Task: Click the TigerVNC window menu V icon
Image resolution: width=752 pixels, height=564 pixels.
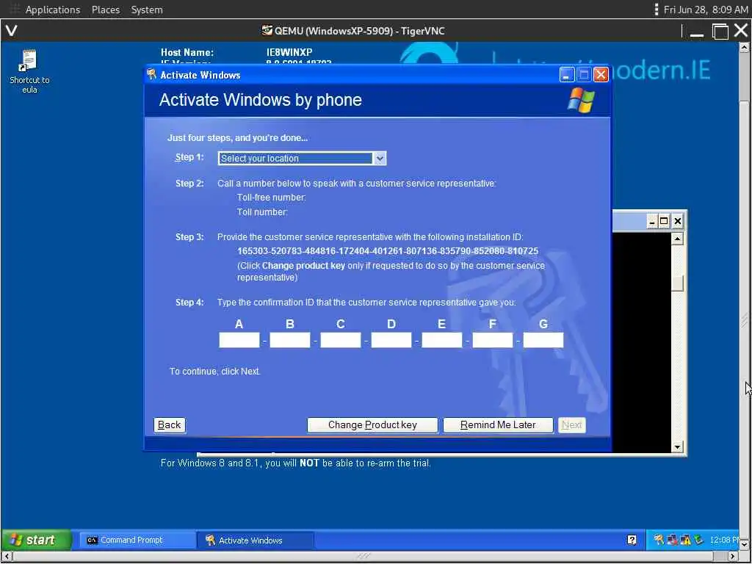Action: (x=11, y=31)
